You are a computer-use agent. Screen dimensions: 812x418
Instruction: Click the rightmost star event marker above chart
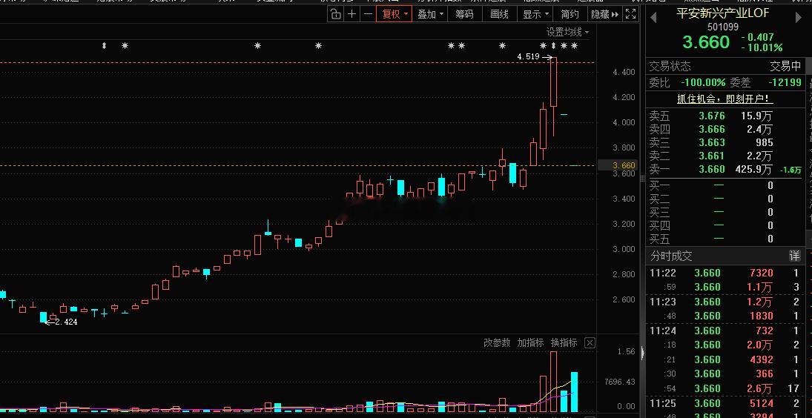[x=574, y=45]
